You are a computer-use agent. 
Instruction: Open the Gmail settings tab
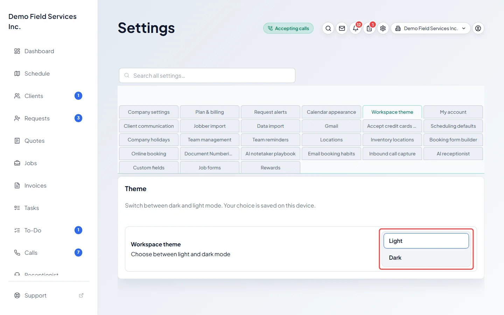pyautogui.click(x=331, y=126)
